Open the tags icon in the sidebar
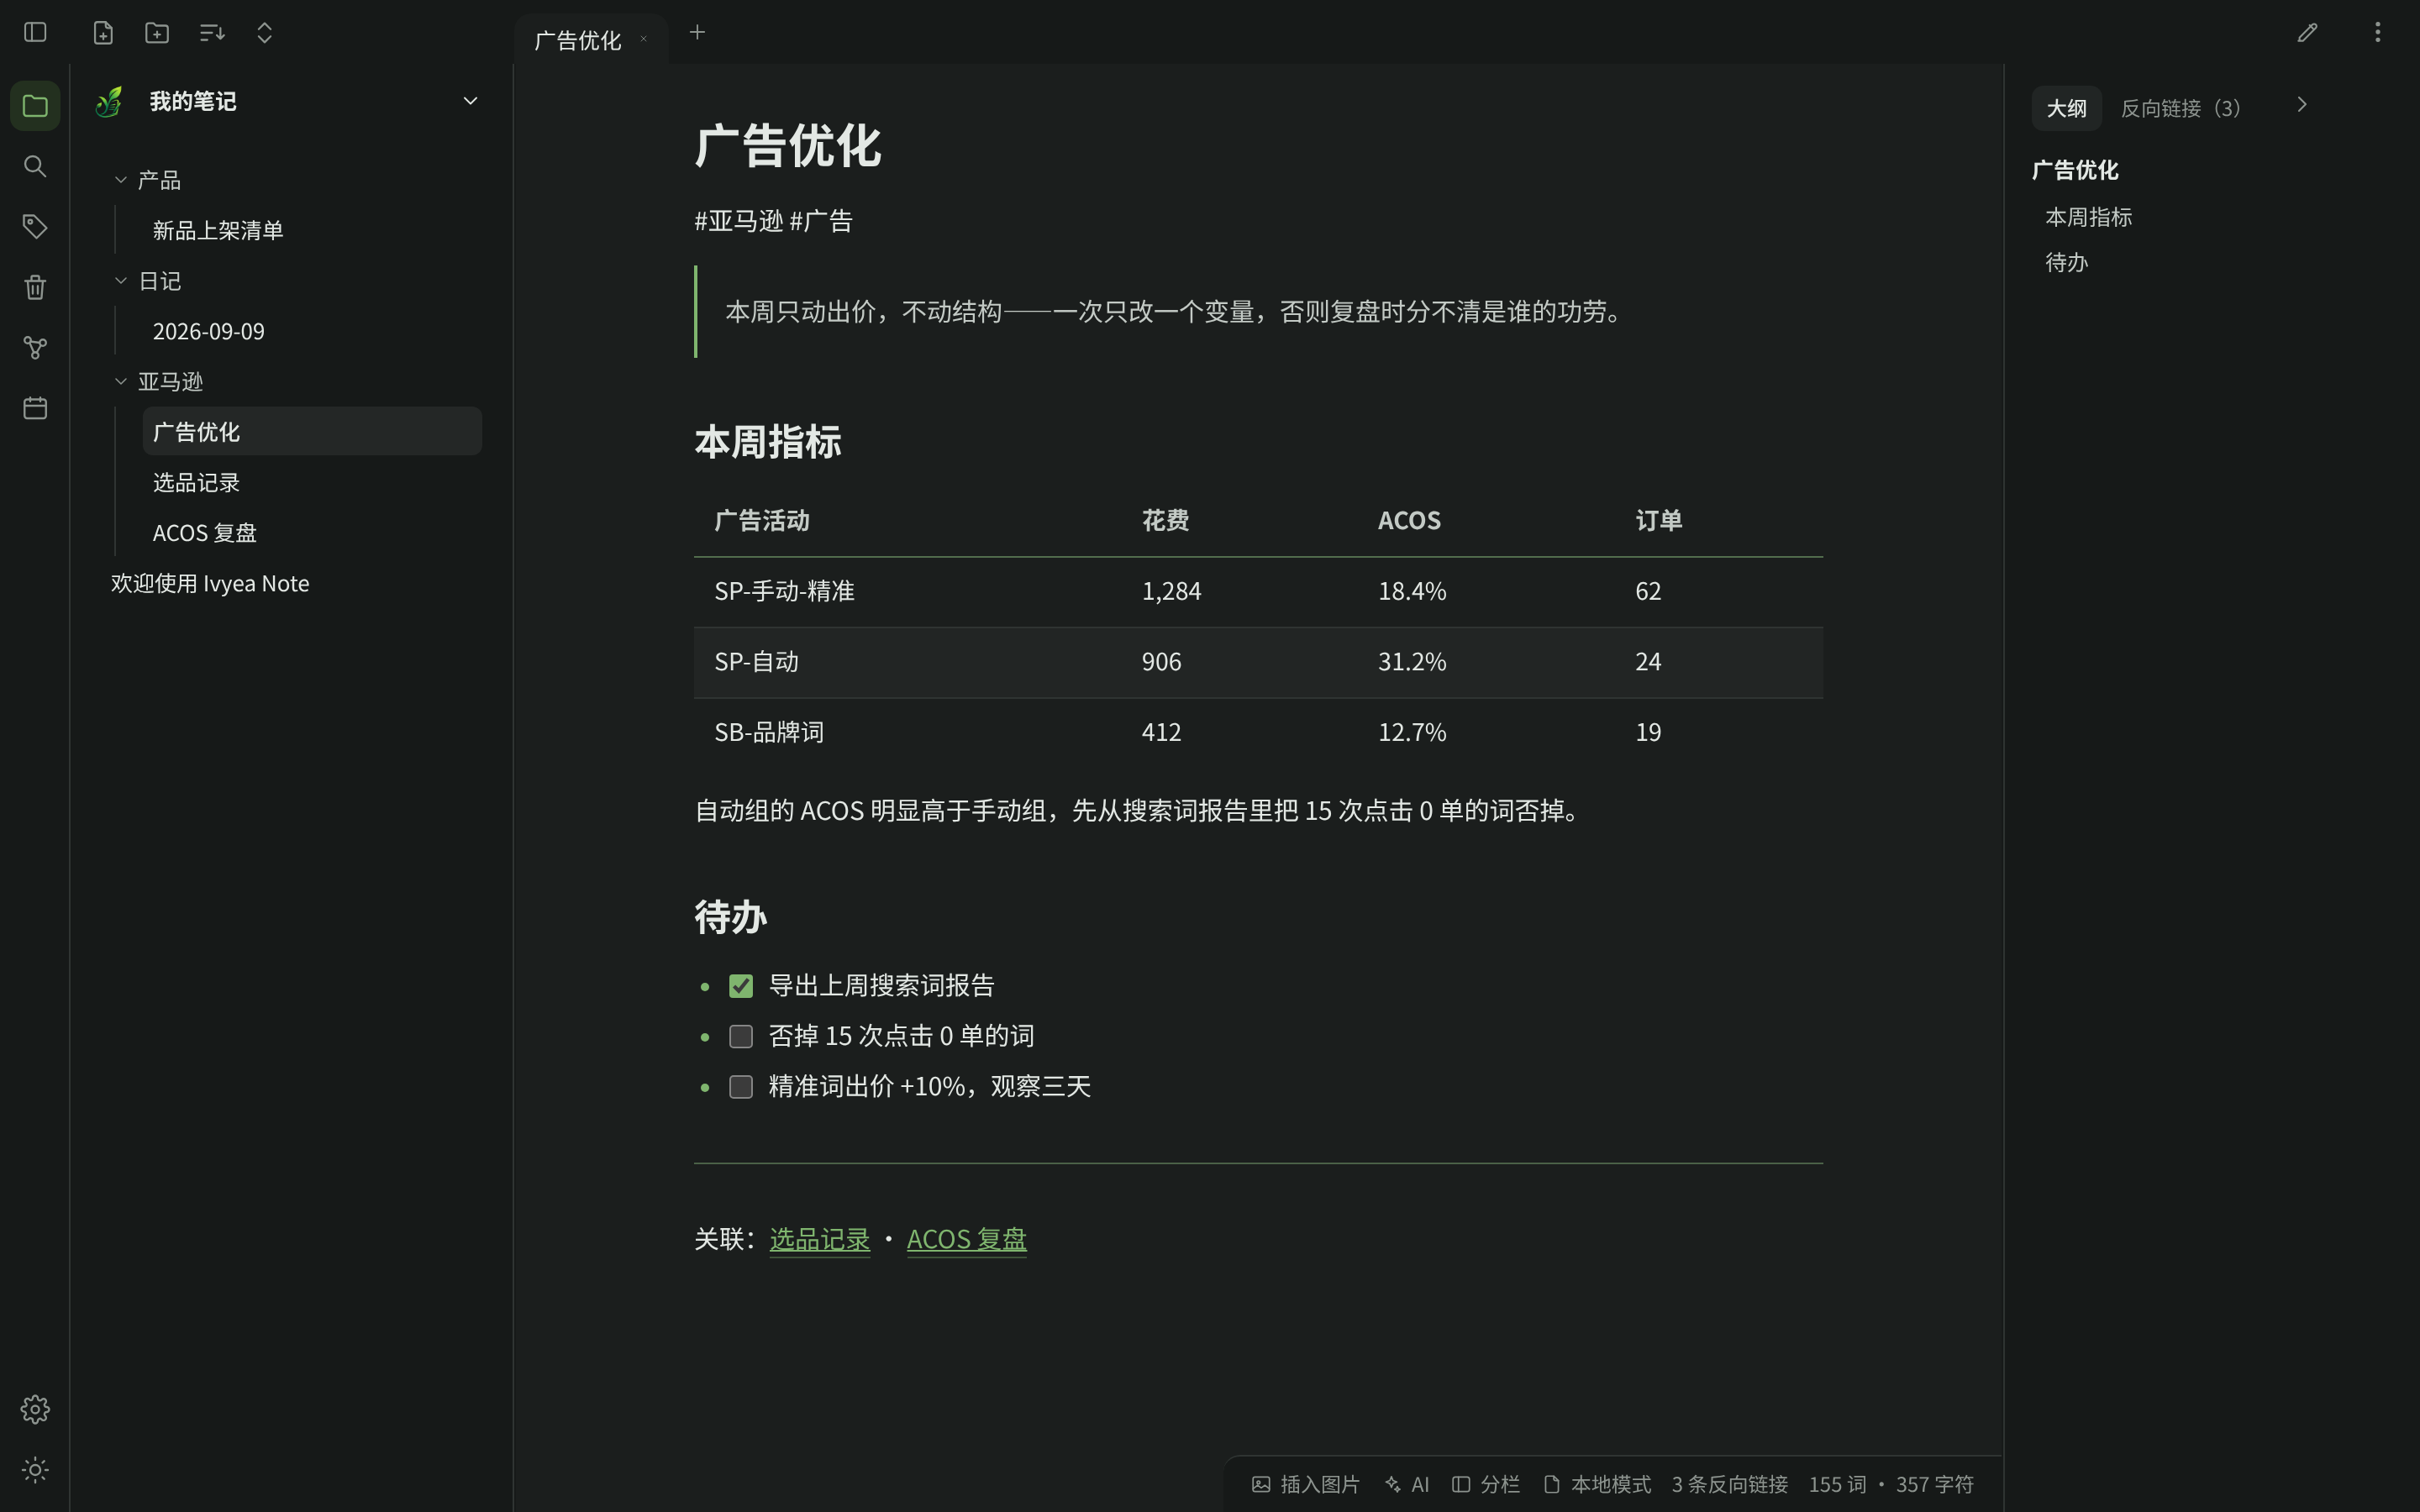This screenshot has width=2420, height=1512. coord(35,226)
